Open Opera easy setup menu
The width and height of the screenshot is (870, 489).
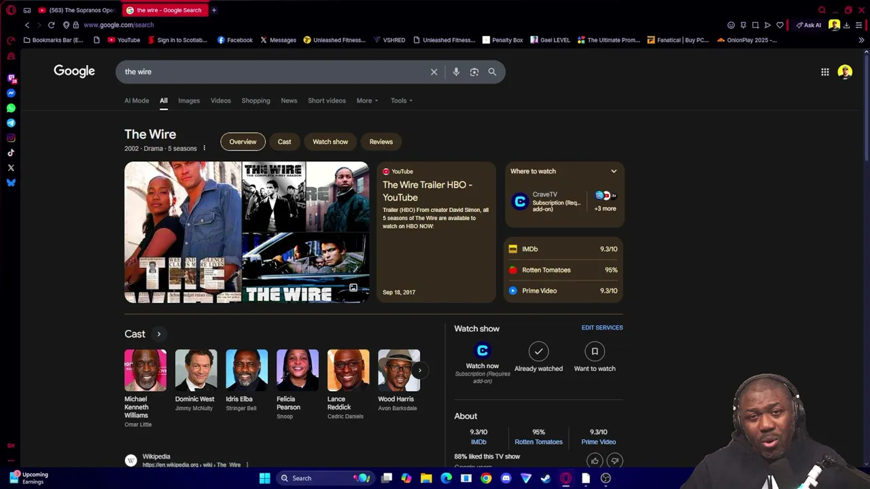859,25
